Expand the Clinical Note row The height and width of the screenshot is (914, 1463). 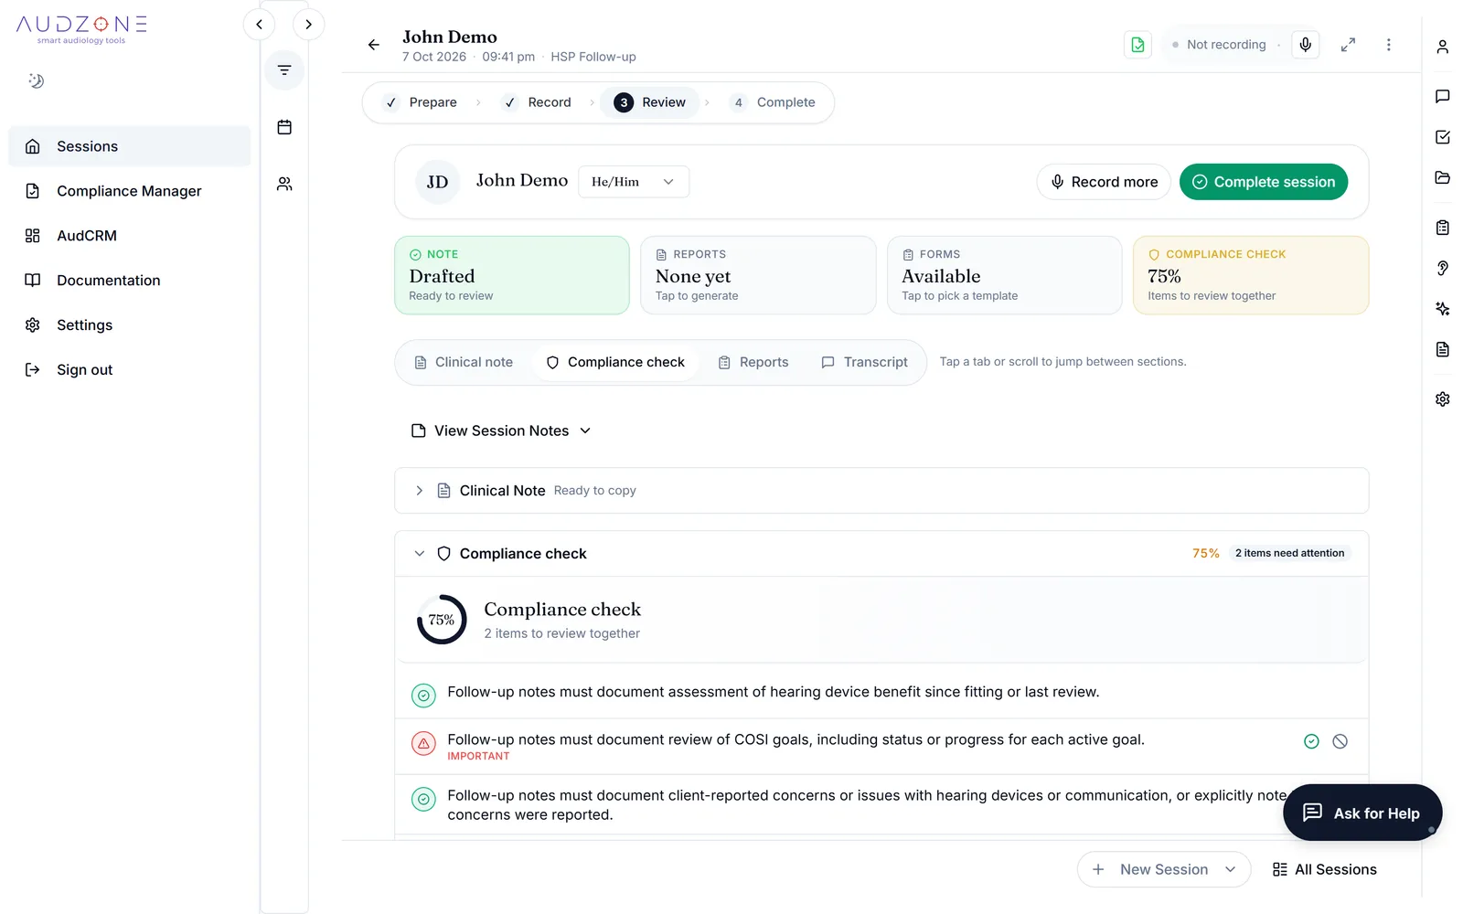coord(881,491)
